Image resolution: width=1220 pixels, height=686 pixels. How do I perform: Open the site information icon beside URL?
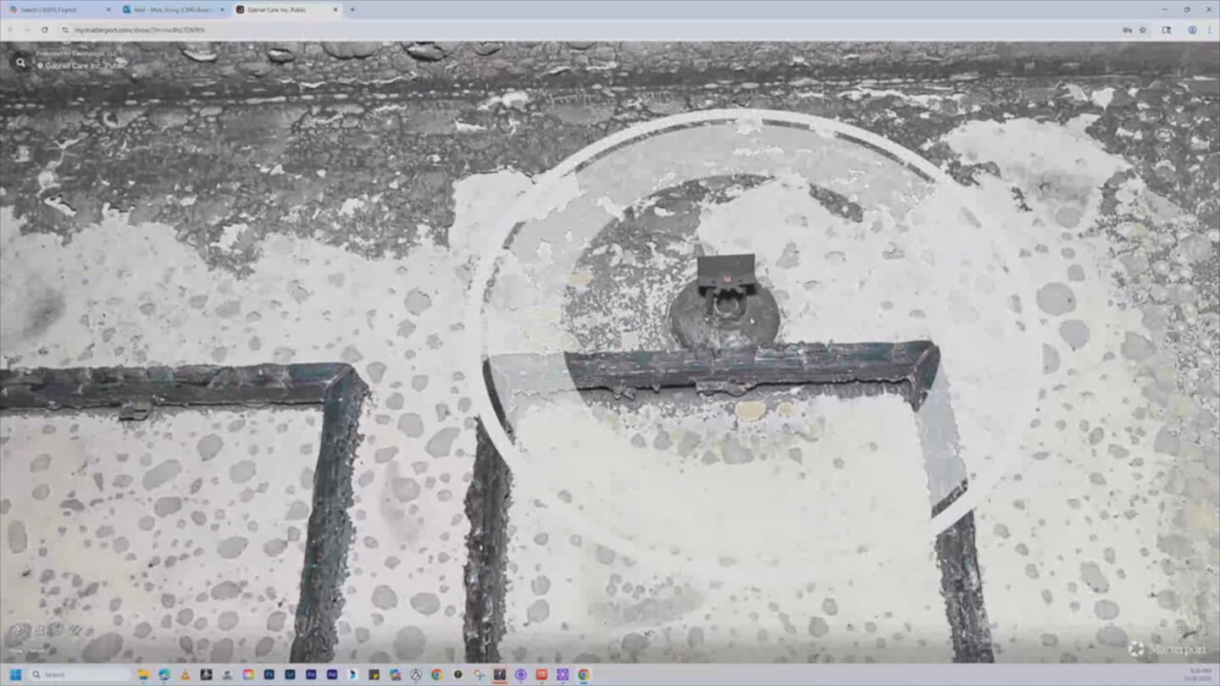pos(65,30)
